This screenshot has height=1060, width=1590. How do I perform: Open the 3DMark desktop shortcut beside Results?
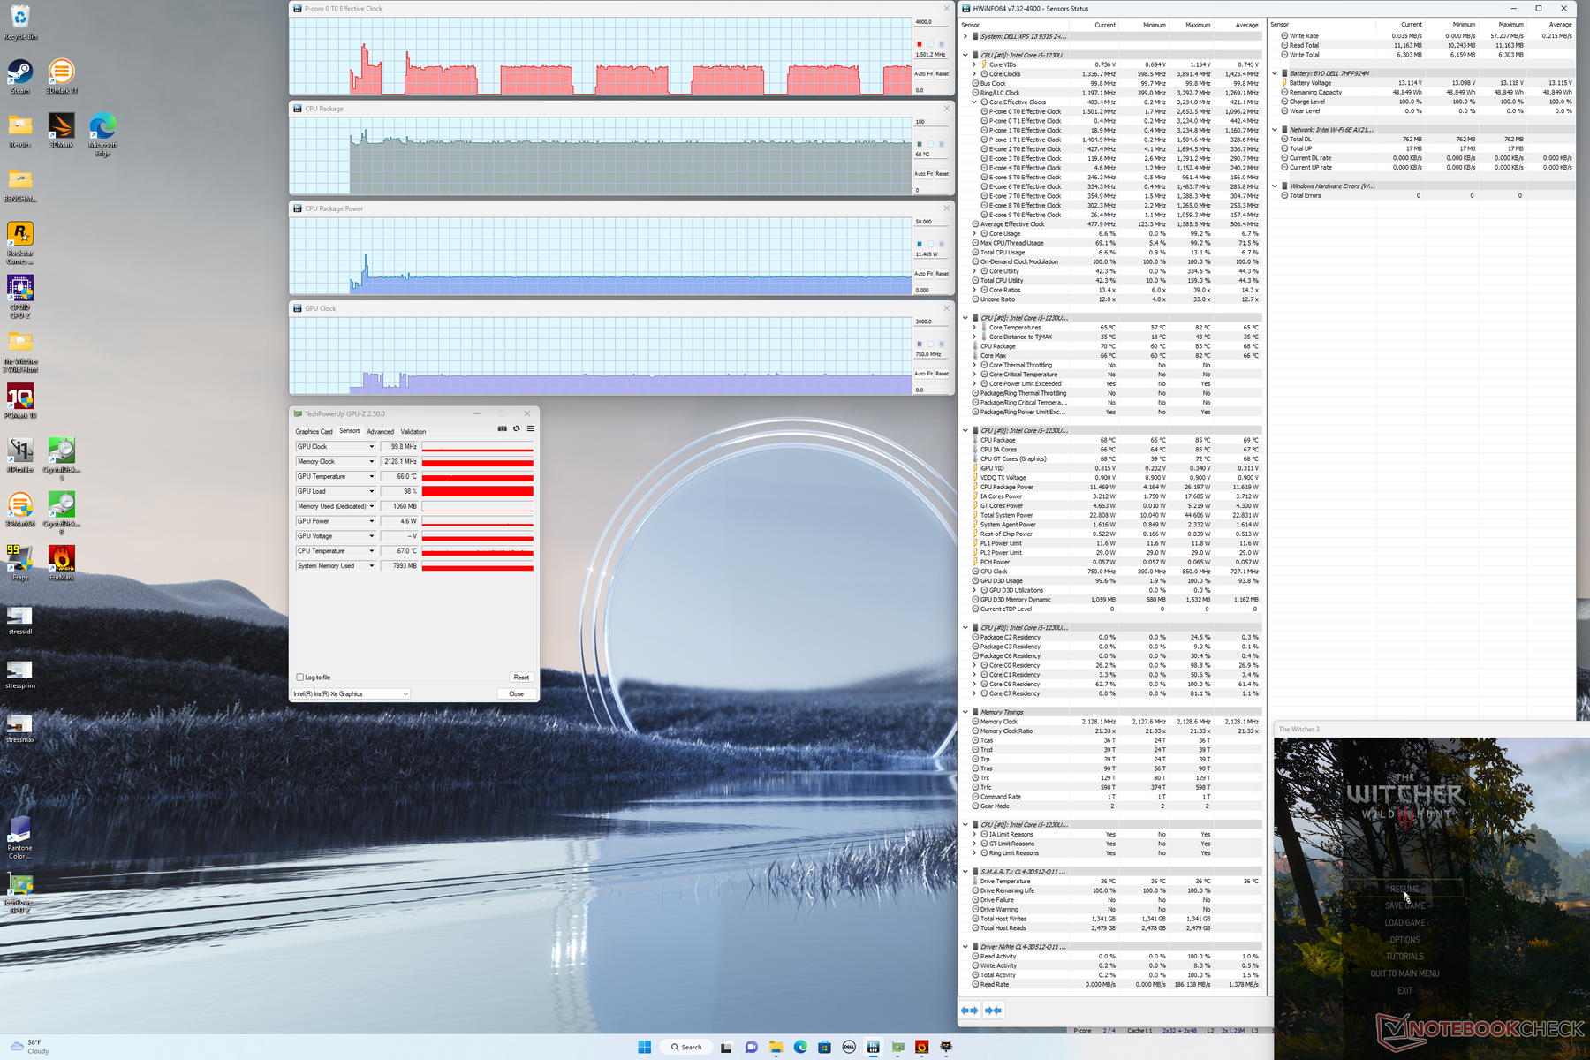pos(62,130)
